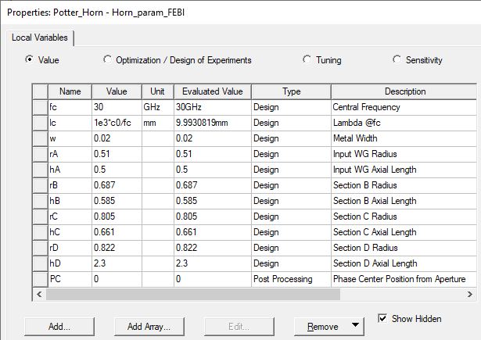Select the Value radio button
Image resolution: width=481 pixels, height=340 pixels.
point(30,59)
